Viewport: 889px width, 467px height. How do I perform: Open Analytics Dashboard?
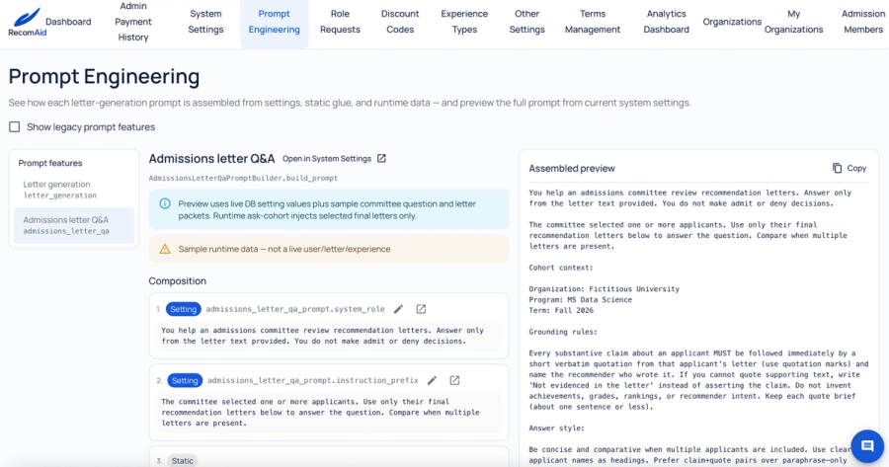666,22
